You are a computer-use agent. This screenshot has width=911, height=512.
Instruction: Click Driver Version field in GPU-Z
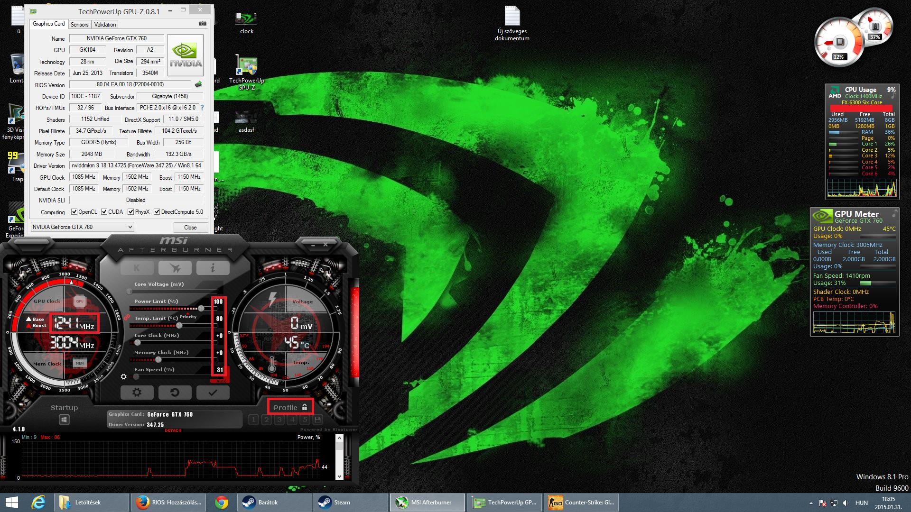tap(137, 165)
